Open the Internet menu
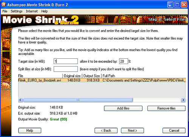189x137 pixels. pos(32,11)
